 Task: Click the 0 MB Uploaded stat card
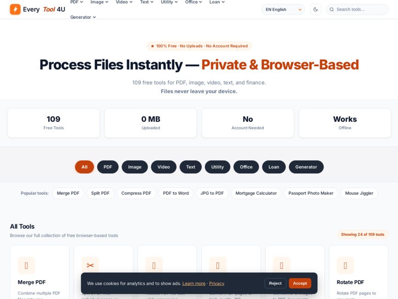[x=151, y=123]
